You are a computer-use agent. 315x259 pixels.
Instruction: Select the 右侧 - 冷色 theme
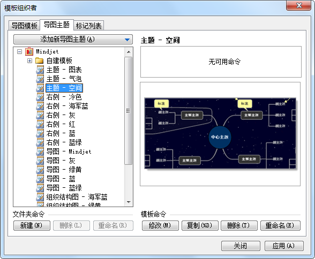tap(64, 97)
